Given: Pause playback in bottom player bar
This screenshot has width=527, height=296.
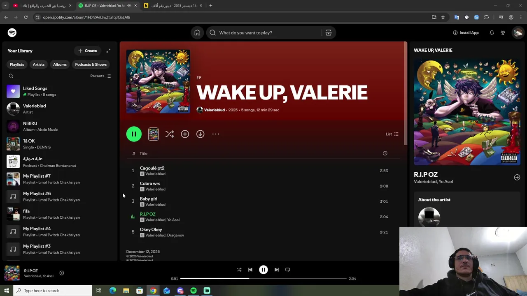Looking at the screenshot, I should pyautogui.click(x=263, y=270).
